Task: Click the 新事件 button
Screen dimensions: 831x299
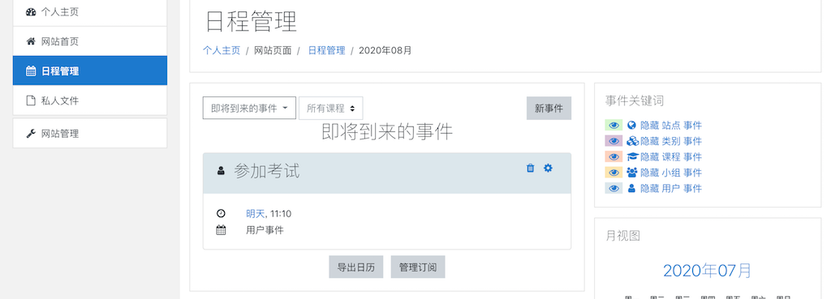Action: [549, 108]
